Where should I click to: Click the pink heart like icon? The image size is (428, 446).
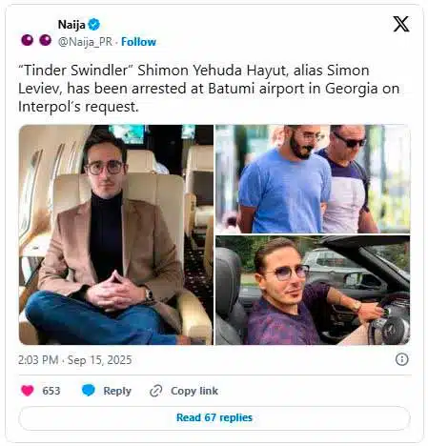pyautogui.click(x=27, y=391)
